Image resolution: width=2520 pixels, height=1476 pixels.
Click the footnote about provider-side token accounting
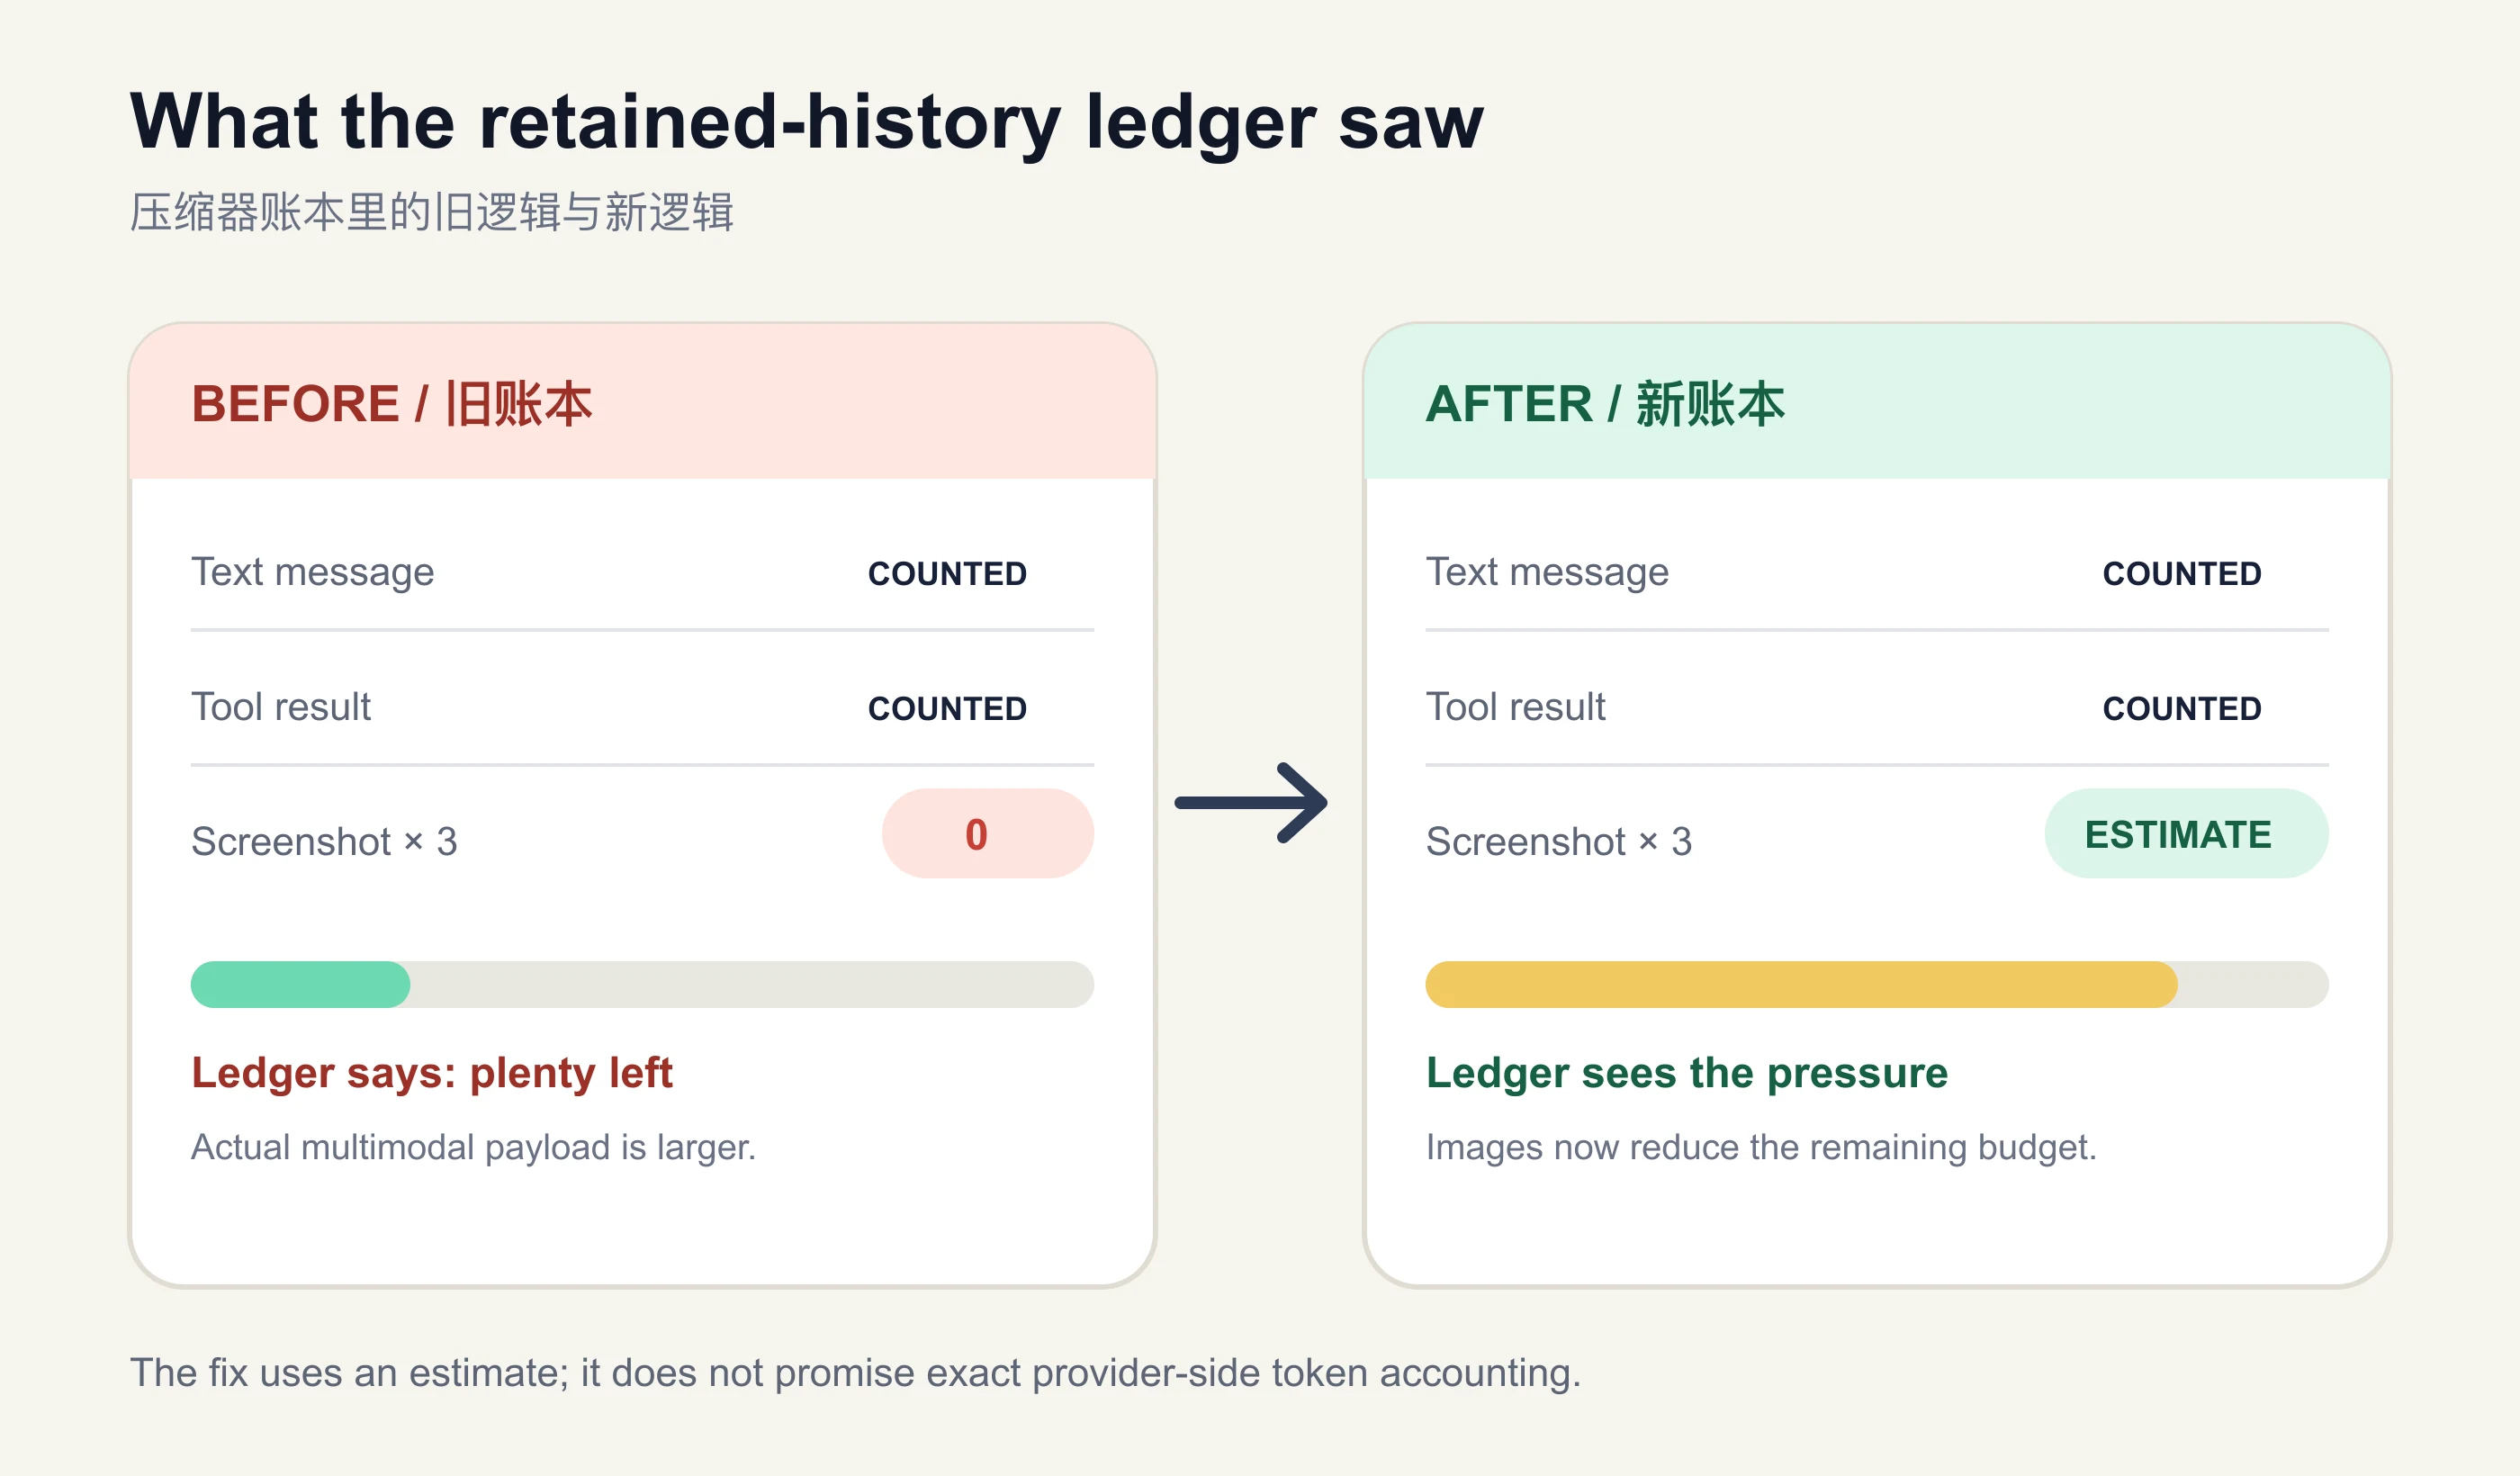(x=856, y=1373)
